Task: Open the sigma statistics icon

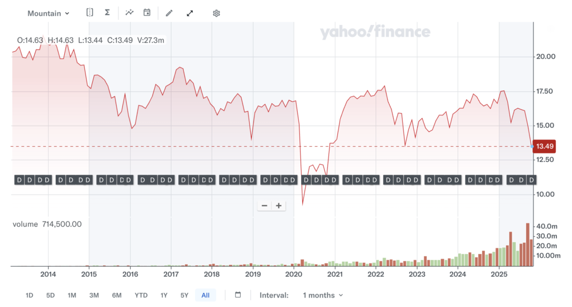Action: (x=107, y=13)
